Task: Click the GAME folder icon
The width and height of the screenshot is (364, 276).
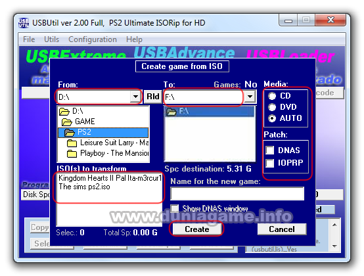Action: pyautogui.click(x=67, y=122)
